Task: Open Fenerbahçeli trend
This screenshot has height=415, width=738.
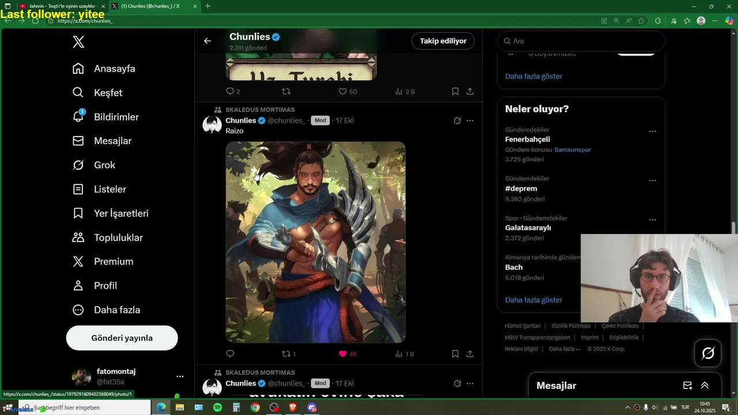Action: (x=528, y=139)
